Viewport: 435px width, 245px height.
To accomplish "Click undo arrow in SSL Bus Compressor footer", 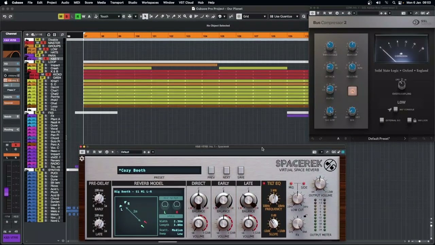I will point(313,138).
